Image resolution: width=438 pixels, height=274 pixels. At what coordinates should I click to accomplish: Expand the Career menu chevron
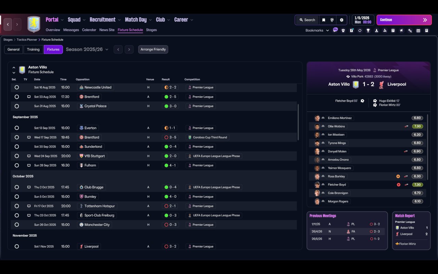tap(192, 20)
